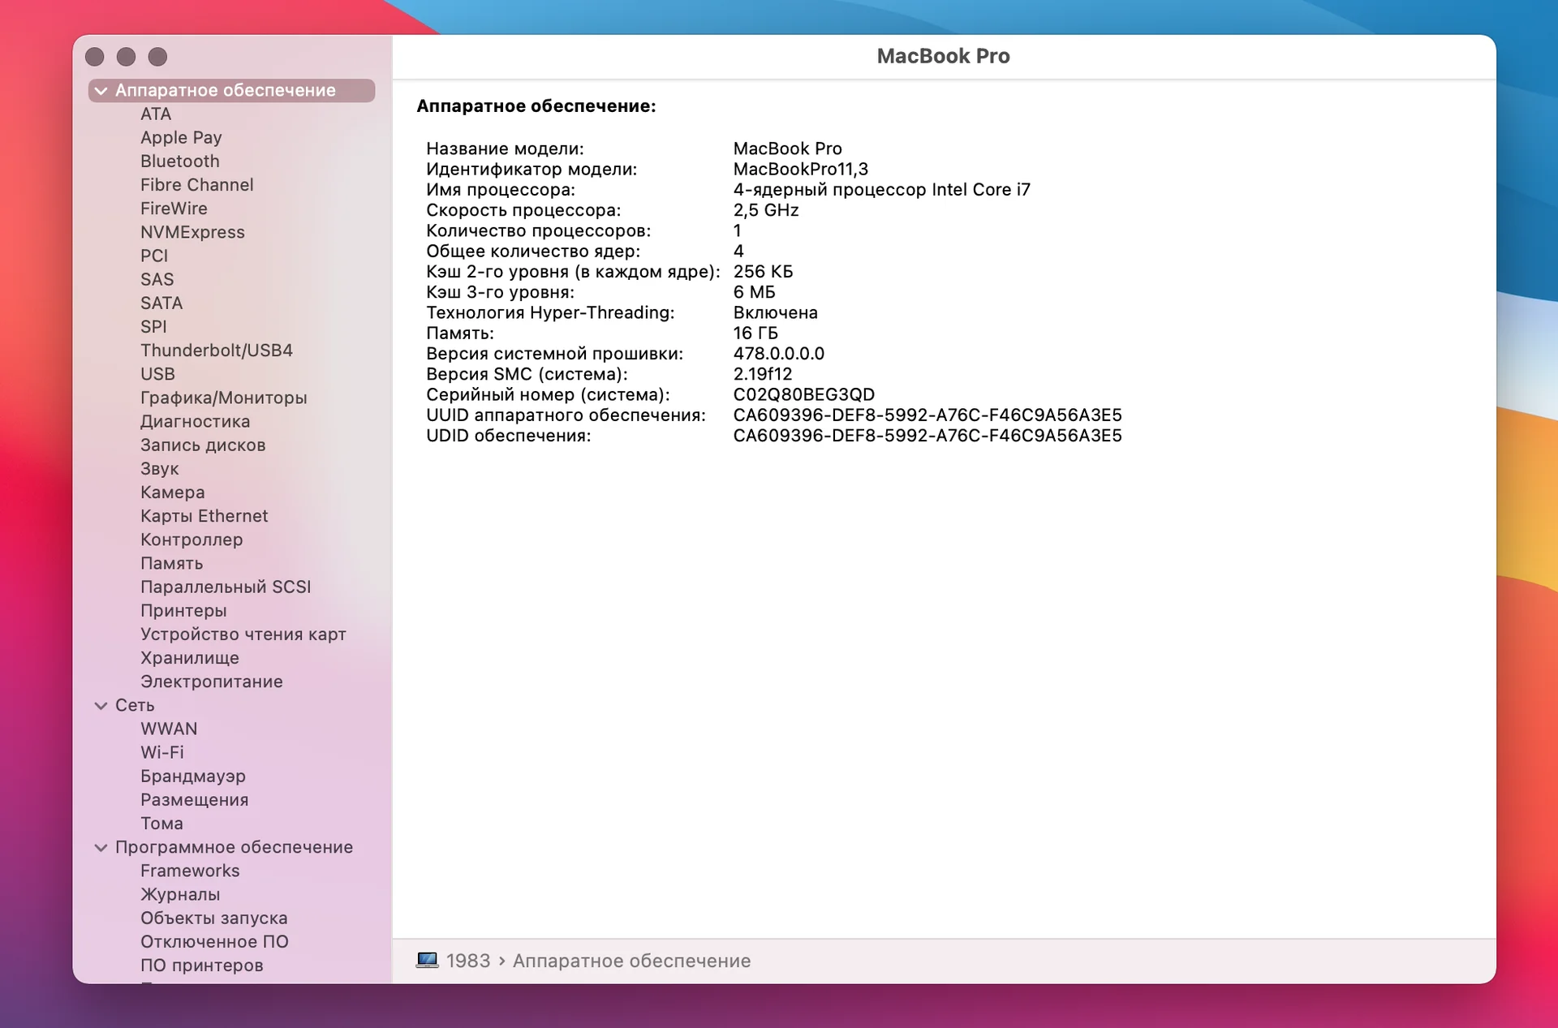1558x1028 pixels.
Task: Select Отключенное ПО in the sidebar
Action: click(x=214, y=942)
